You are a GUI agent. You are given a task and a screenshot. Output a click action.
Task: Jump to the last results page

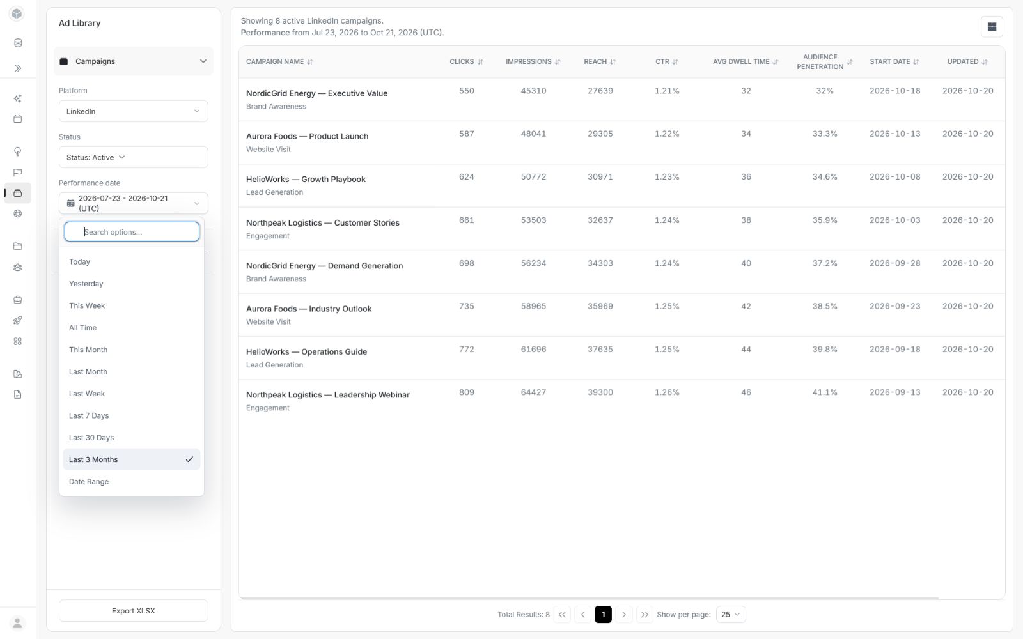pos(644,615)
